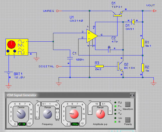The image size is (162, 132).
Task: Click the UNREG label text
Action: coord(49,11)
